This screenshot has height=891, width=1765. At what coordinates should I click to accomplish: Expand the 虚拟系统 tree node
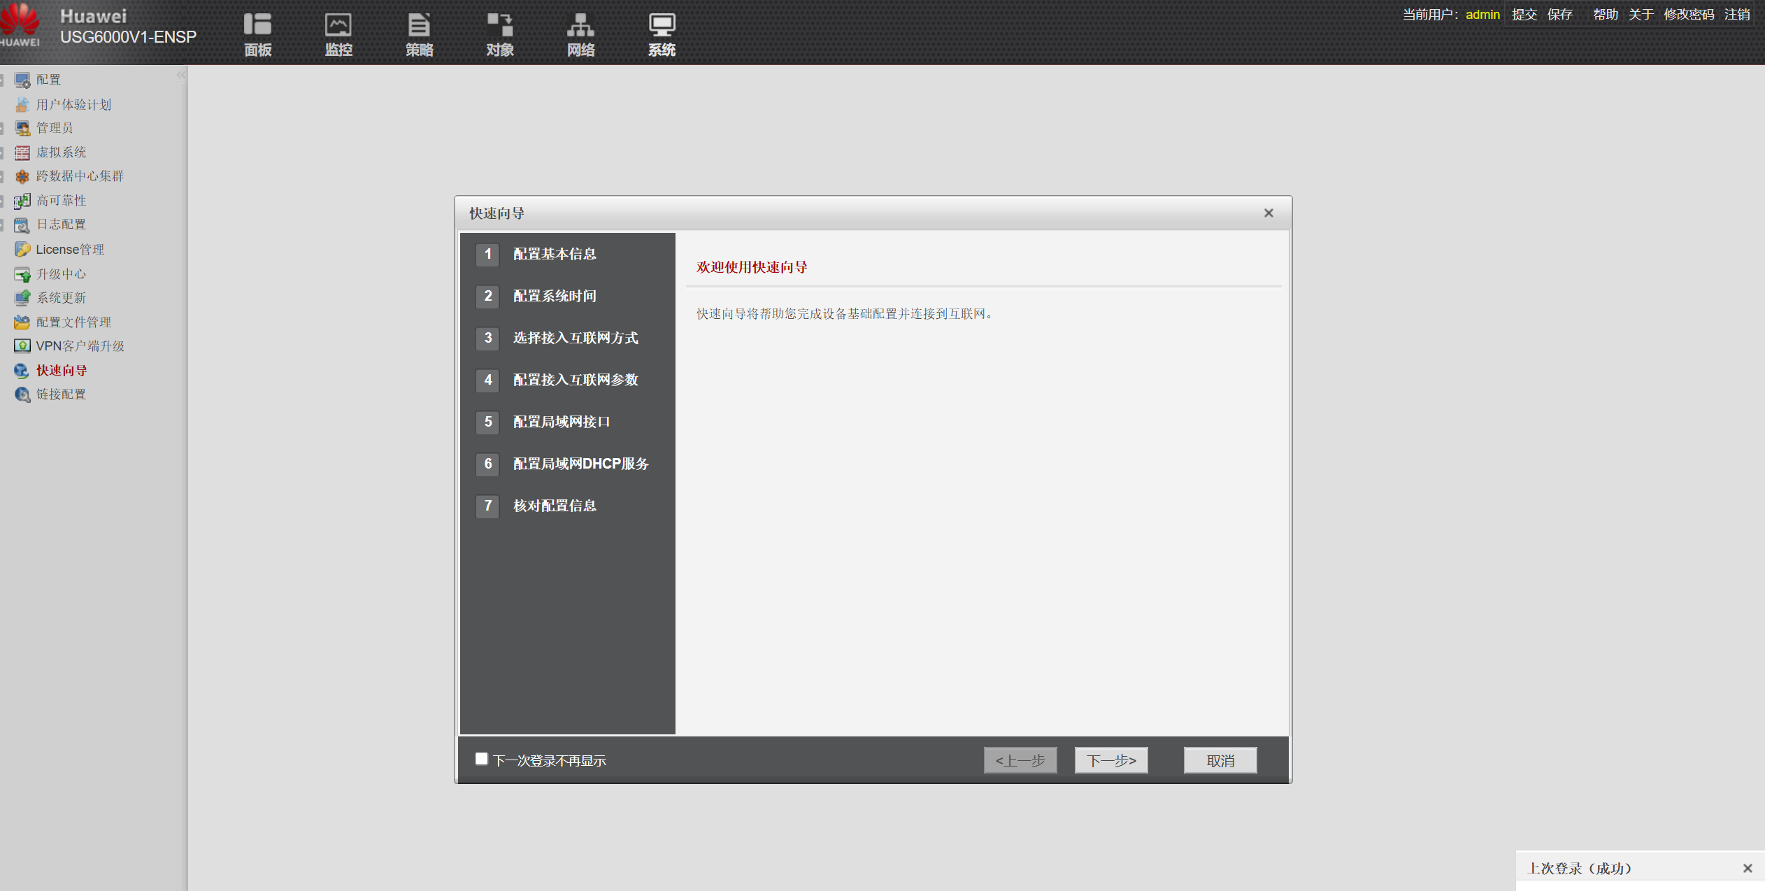coord(3,152)
